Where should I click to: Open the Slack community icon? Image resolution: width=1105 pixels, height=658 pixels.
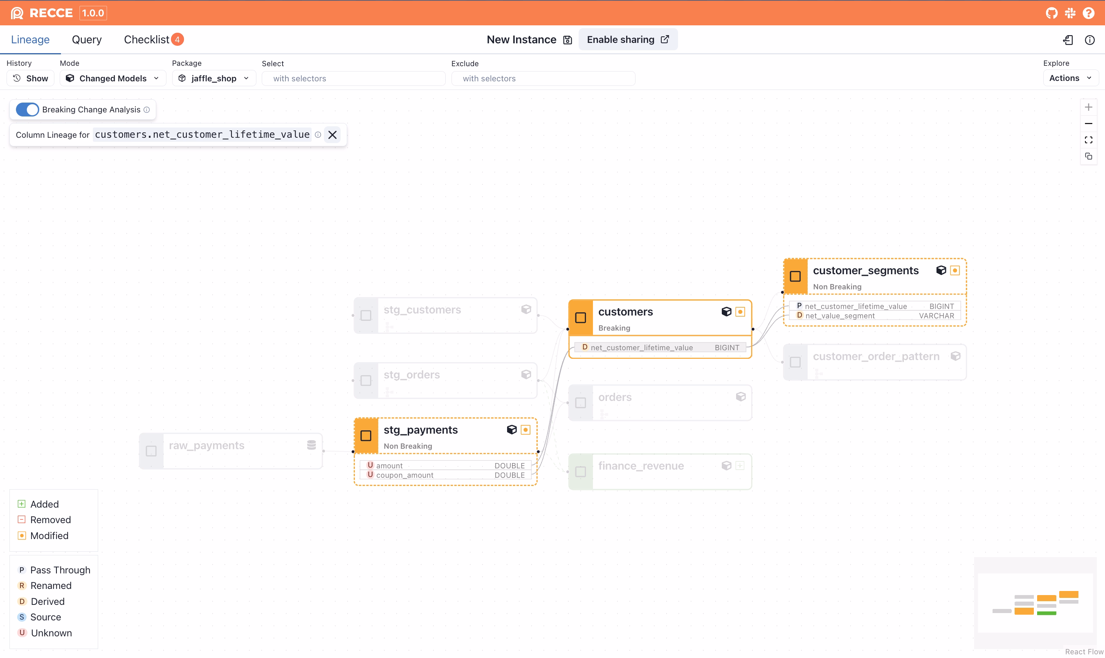[1070, 13]
